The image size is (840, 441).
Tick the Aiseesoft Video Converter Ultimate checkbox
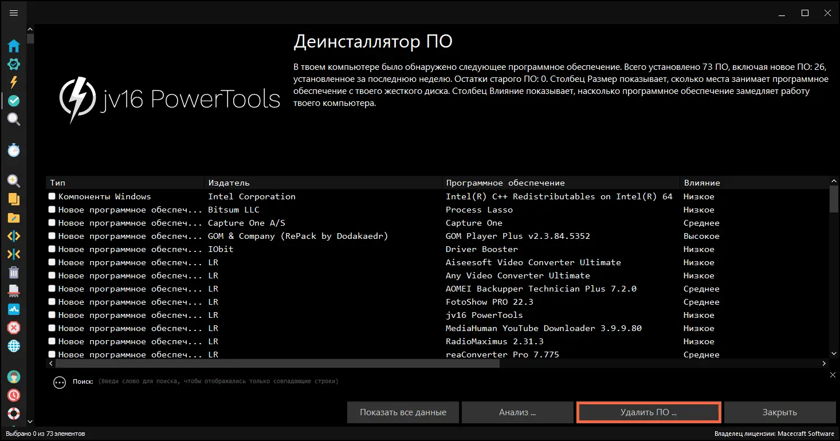pyautogui.click(x=52, y=262)
